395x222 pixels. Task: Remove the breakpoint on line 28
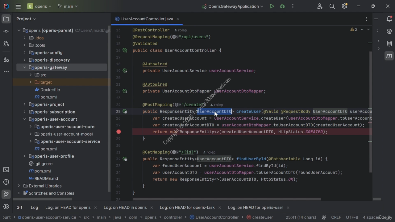tap(118, 132)
